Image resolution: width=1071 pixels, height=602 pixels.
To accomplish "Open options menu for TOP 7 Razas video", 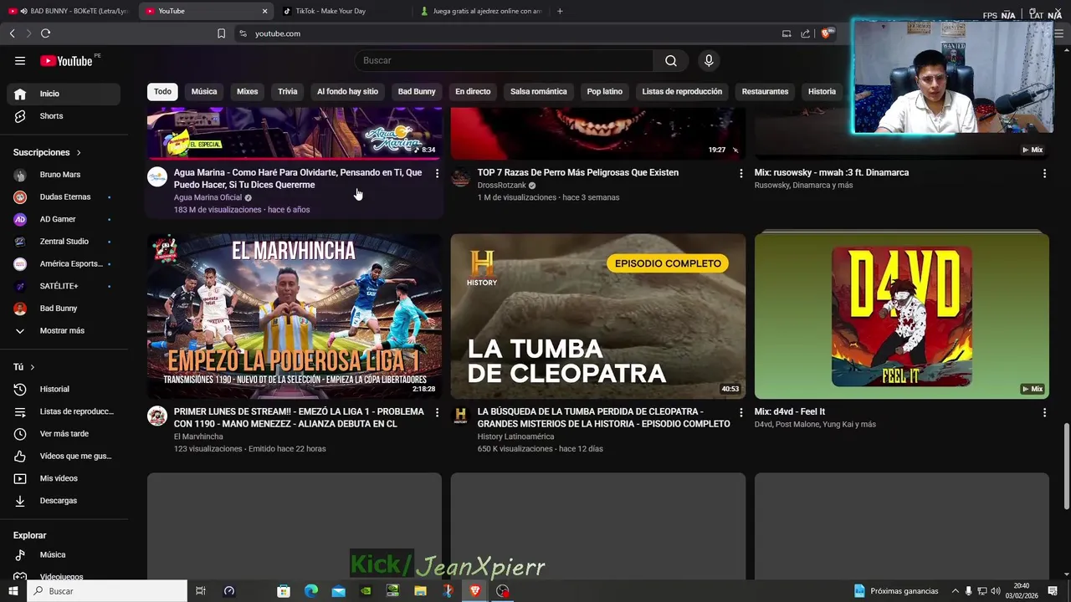I will 740,173.
